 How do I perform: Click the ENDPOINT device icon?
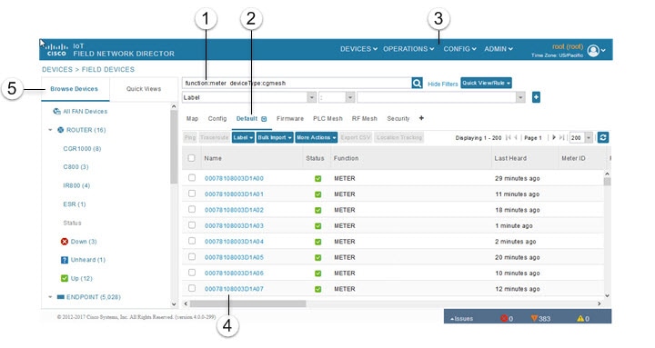click(x=61, y=297)
